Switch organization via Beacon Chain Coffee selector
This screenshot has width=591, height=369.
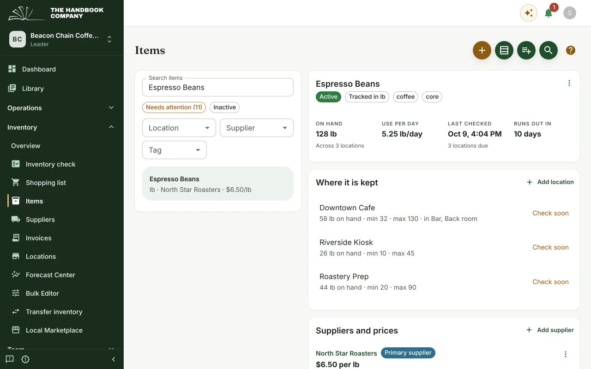point(62,39)
